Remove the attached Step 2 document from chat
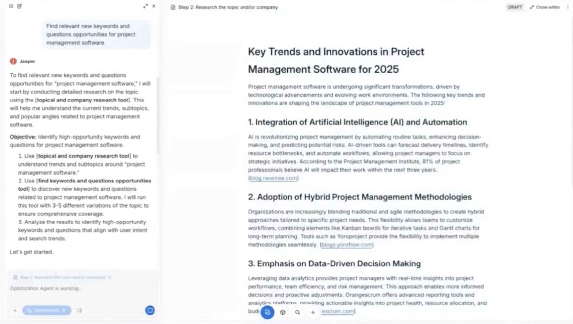The width and height of the screenshot is (573, 324). pyautogui.click(x=110, y=277)
